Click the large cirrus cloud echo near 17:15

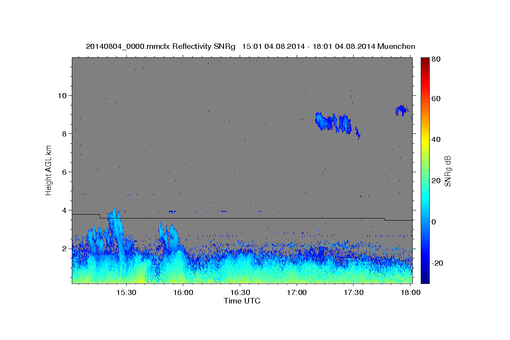(334, 122)
